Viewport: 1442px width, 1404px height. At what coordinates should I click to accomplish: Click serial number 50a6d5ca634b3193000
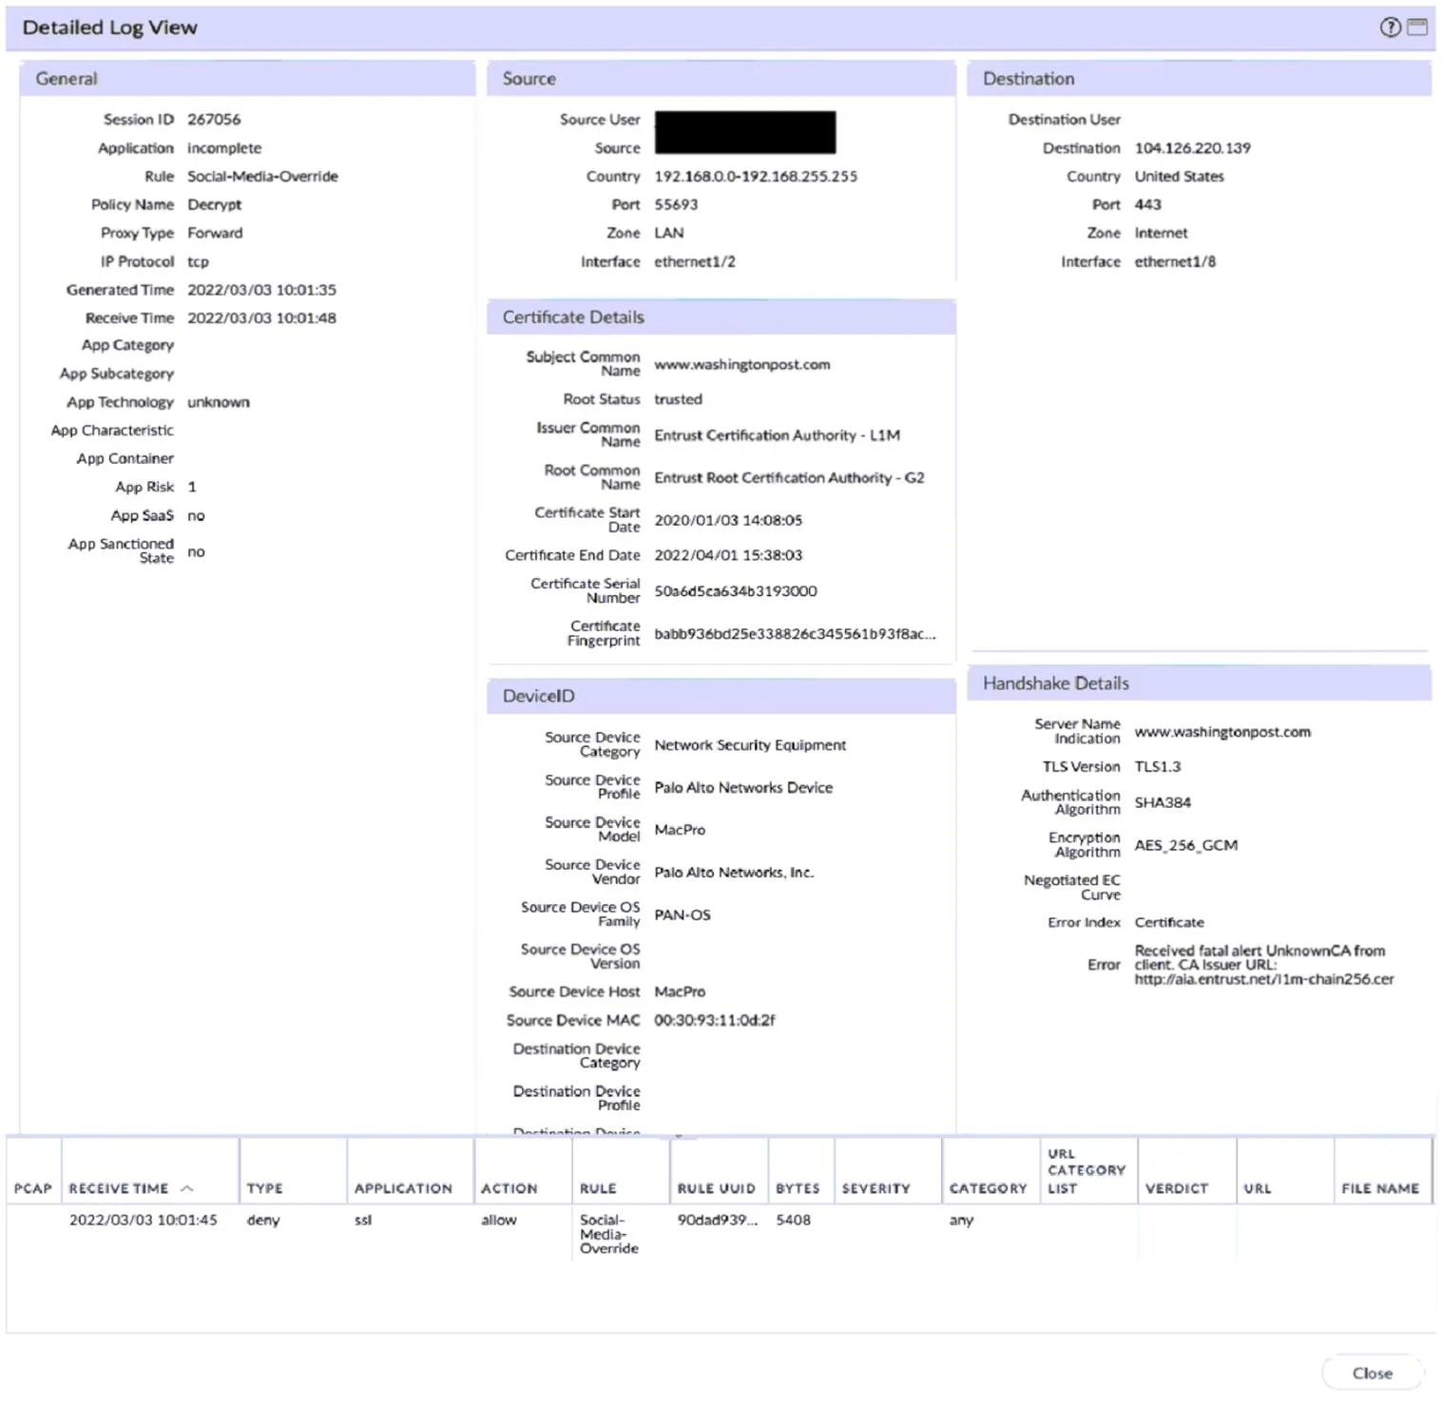(736, 591)
